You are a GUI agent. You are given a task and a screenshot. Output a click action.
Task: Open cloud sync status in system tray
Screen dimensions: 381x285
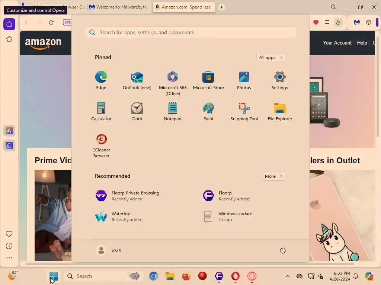tap(300, 276)
